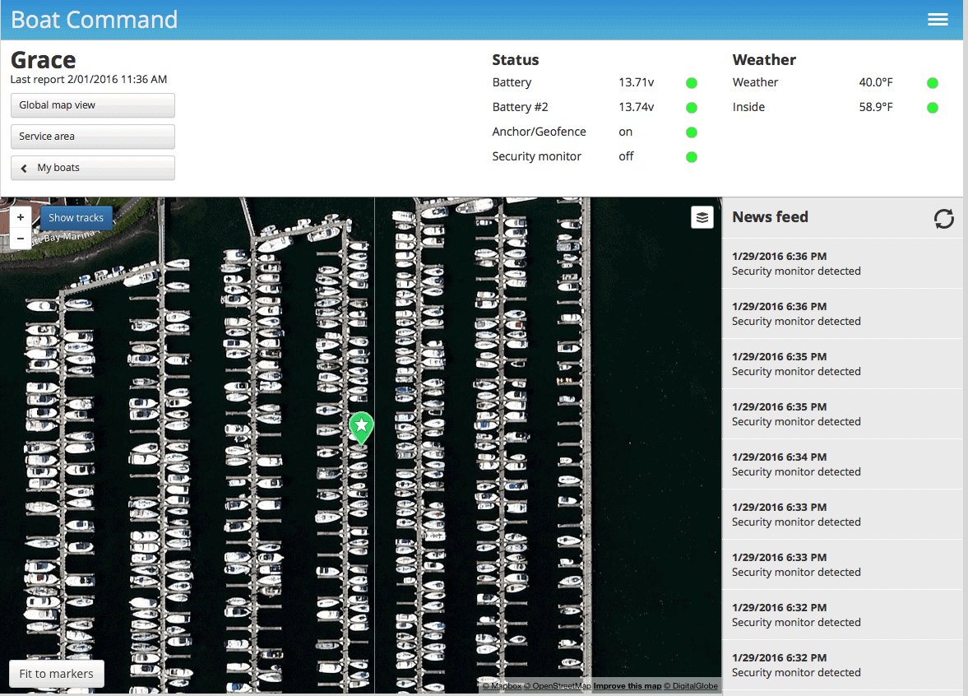
Task: Collapse back to My boats list
Action: [x=92, y=167]
